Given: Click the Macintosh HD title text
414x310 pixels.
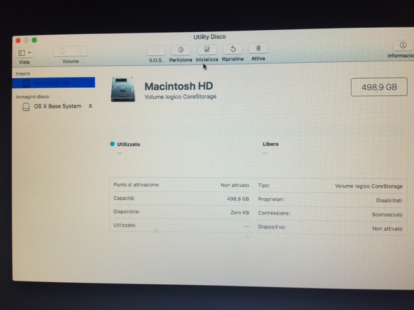Looking at the screenshot, I should (179, 86).
